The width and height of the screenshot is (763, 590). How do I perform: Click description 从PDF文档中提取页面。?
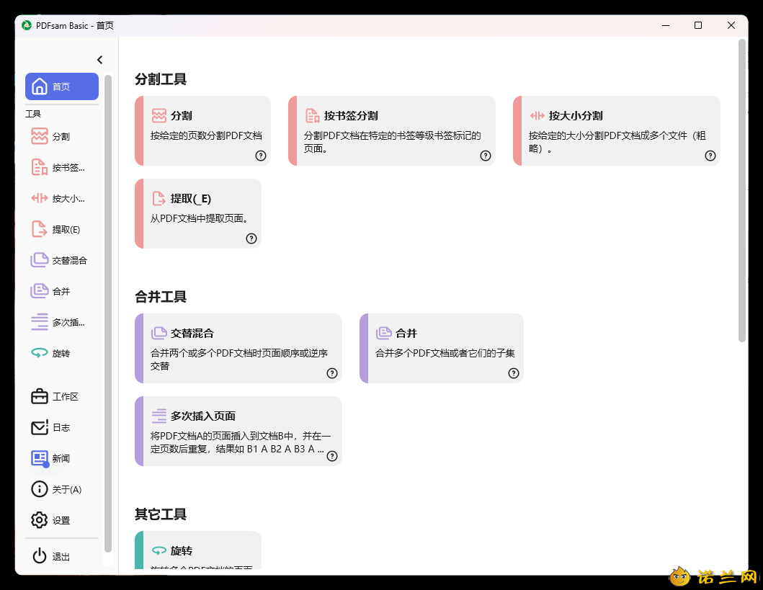pos(202,218)
